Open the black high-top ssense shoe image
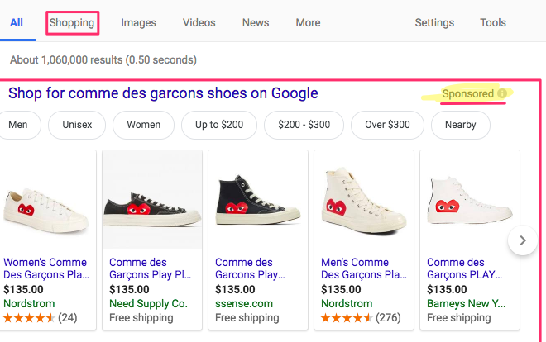Image resolution: width=546 pixels, height=342 pixels. tap(258, 201)
